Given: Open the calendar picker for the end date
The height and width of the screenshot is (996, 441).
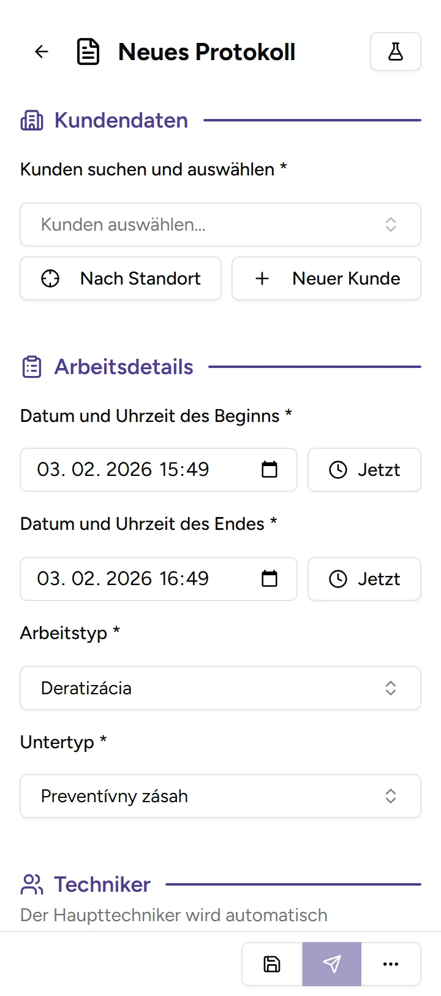Looking at the screenshot, I should (269, 579).
